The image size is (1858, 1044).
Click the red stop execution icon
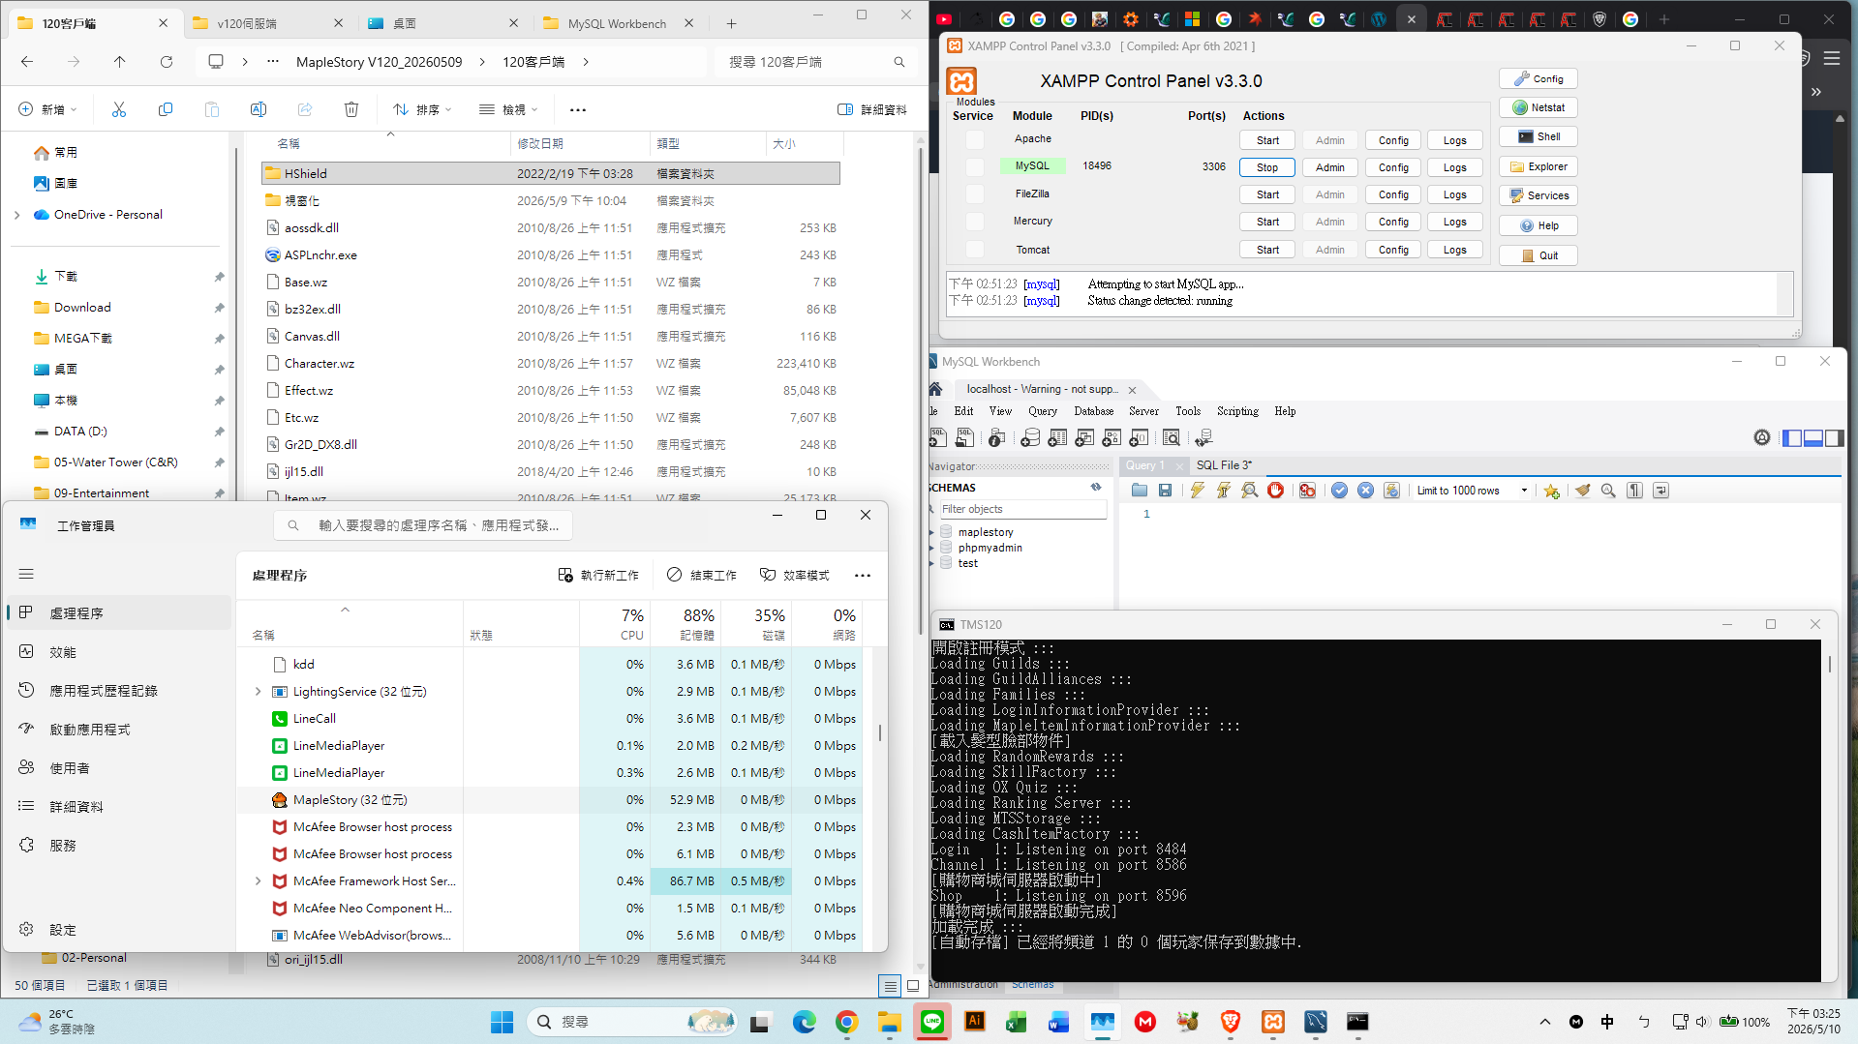[x=1276, y=491]
